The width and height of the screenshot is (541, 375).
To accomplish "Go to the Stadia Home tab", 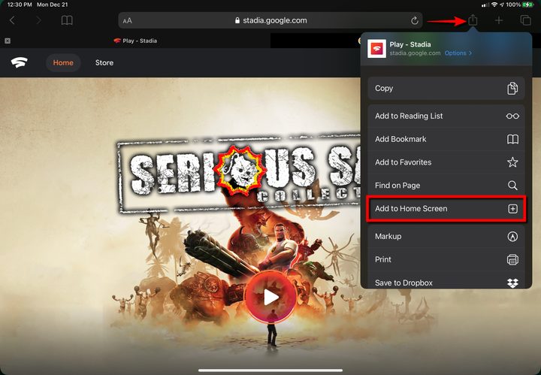I will tap(63, 63).
